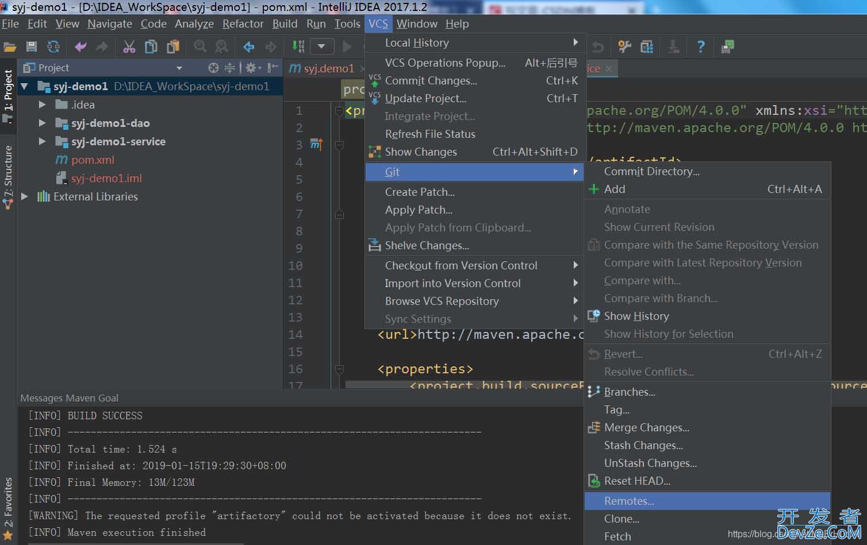Expand Browse VCS Repository submenu
This screenshot has width=867, height=545.
coord(474,302)
